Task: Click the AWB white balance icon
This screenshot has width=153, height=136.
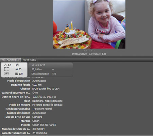Action: (x=6, y=73)
